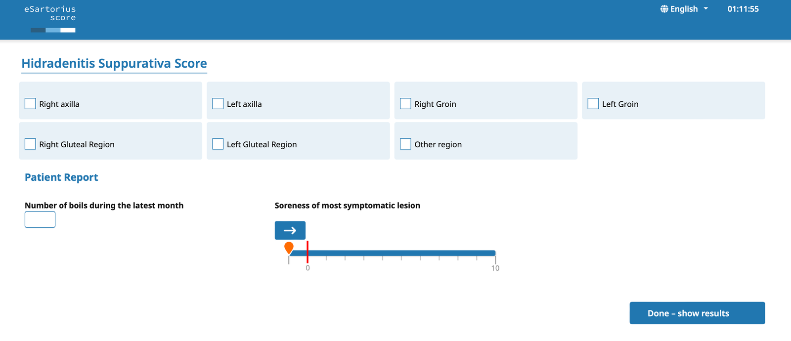This screenshot has height=341, width=791.
Task: Tick the Other region checkbox
Action: [x=405, y=144]
